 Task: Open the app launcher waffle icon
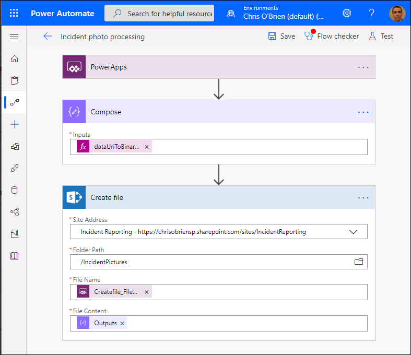coord(14,14)
